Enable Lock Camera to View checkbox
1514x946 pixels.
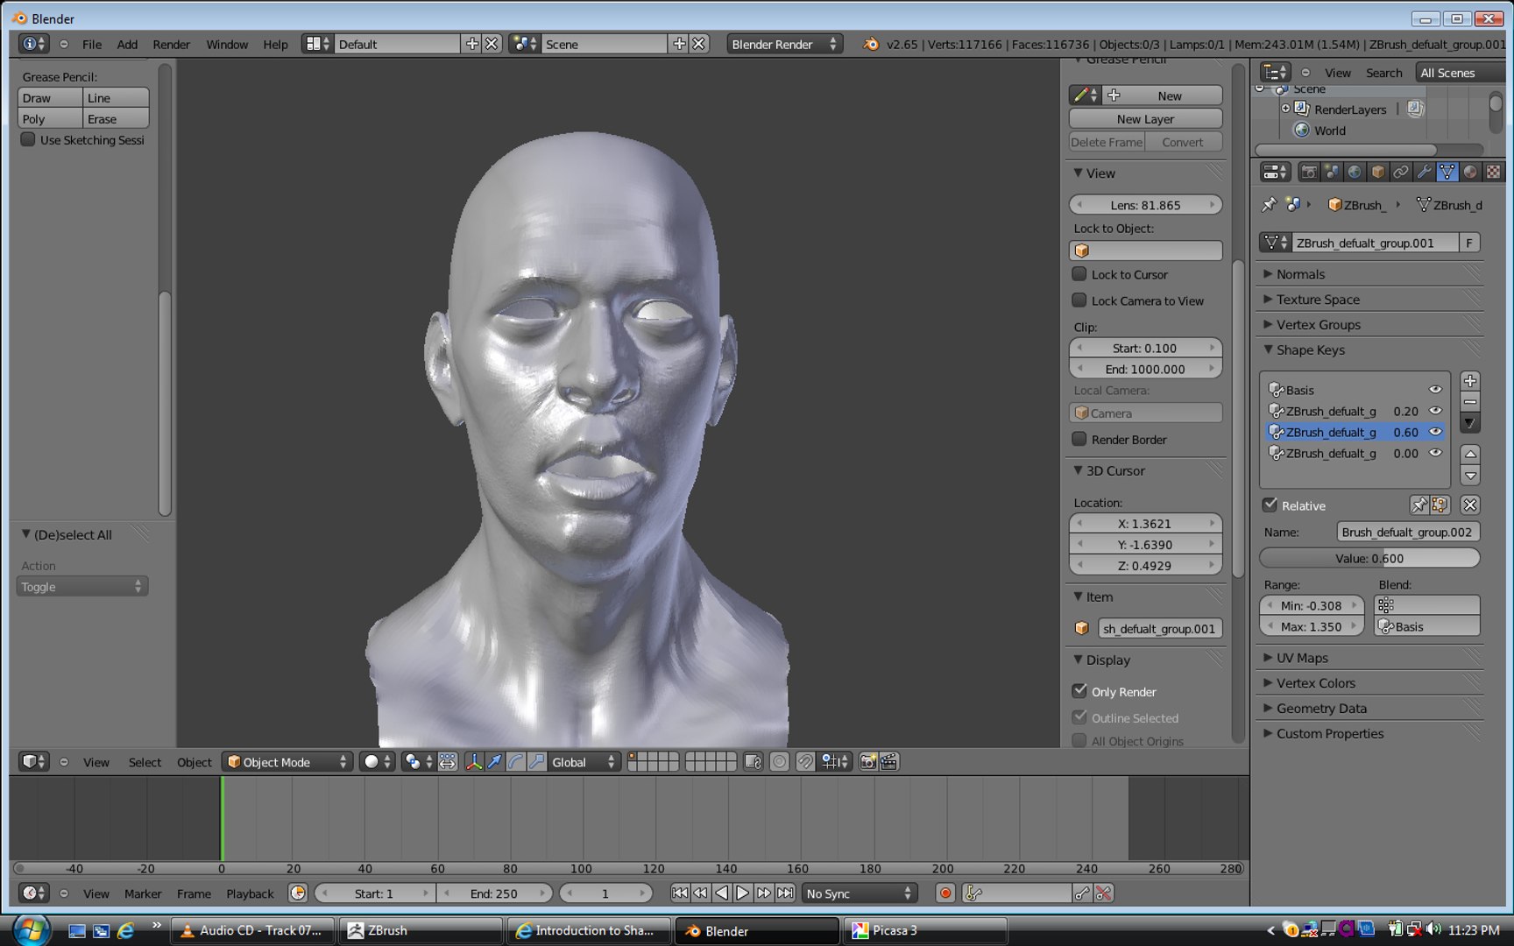tap(1079, 300)
